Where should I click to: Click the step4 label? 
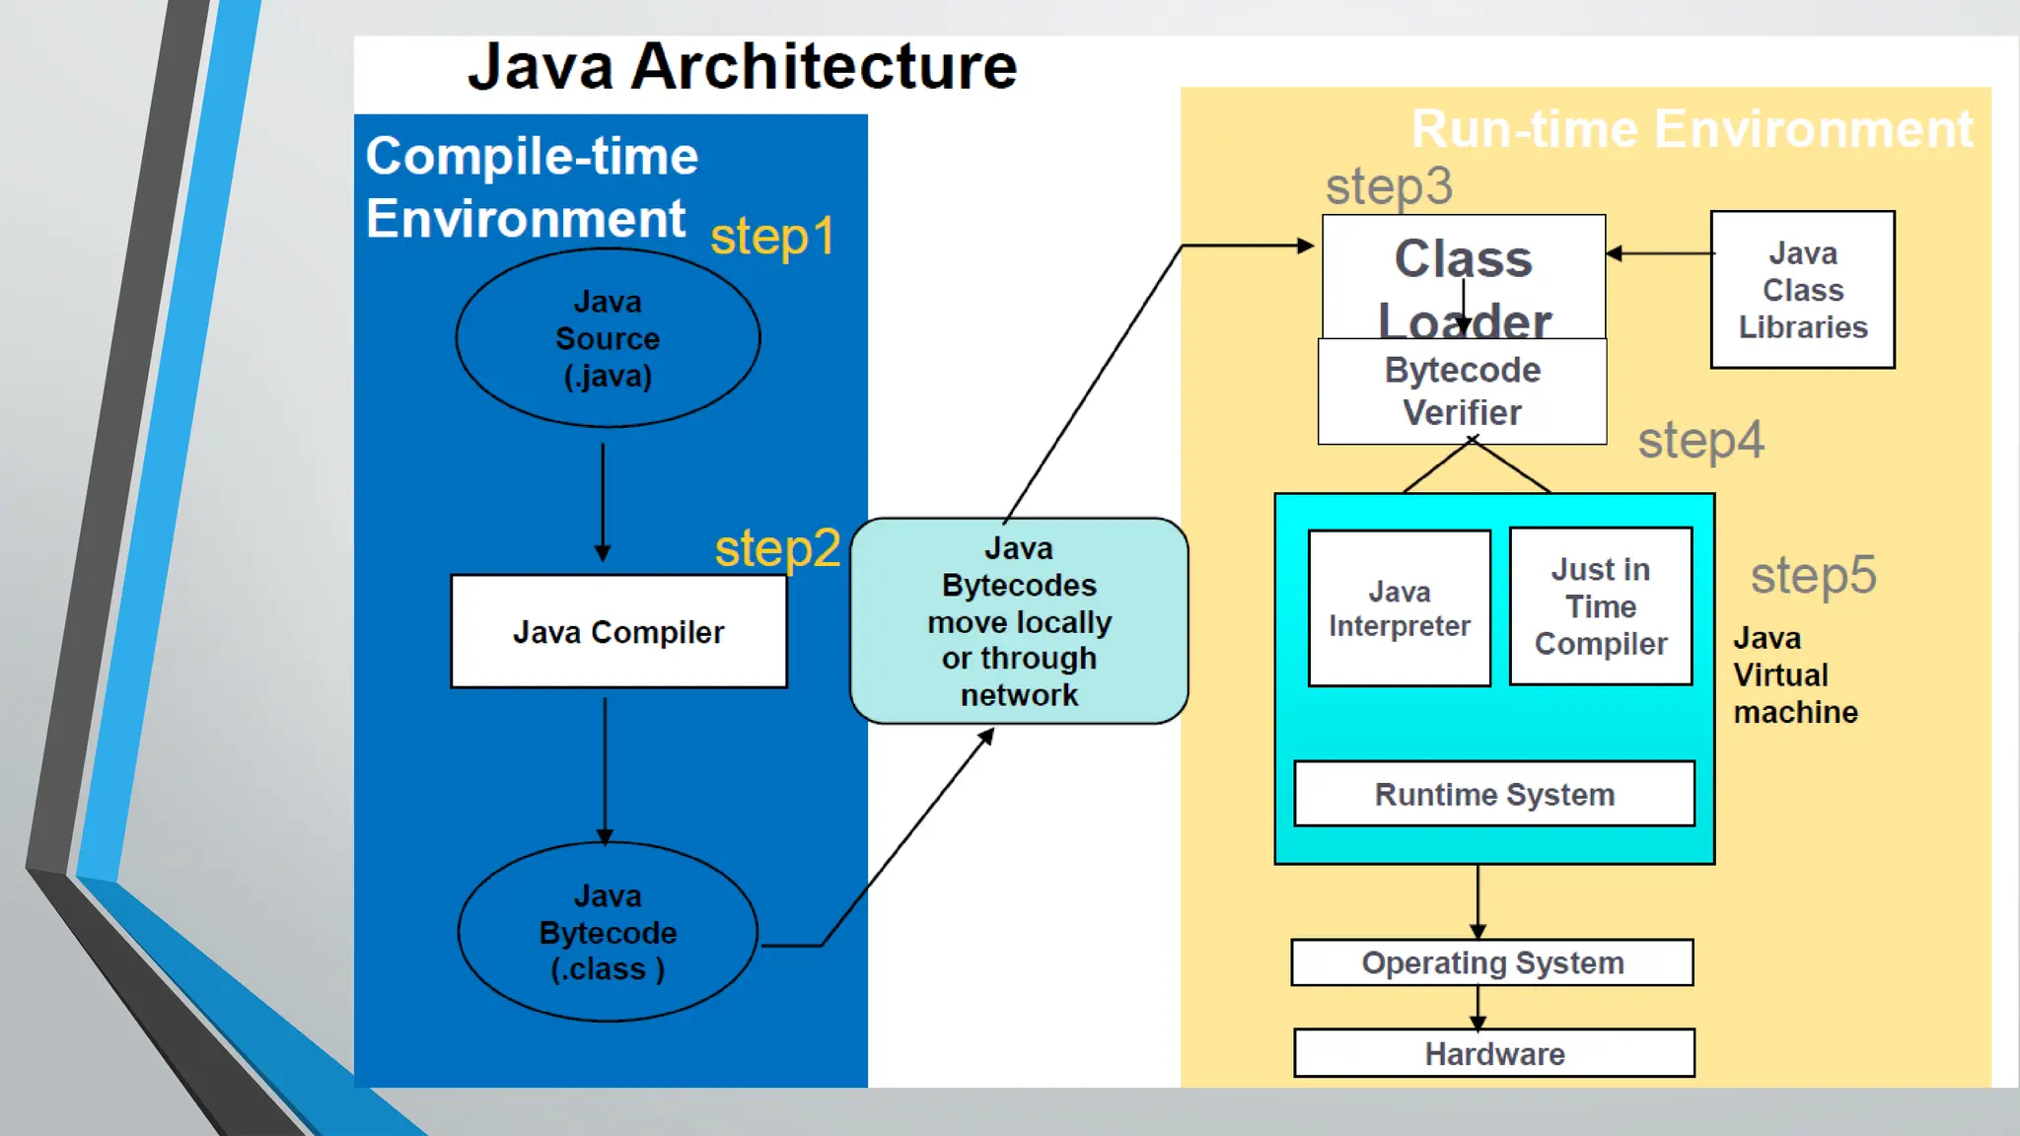click(x=1700, y=441)
